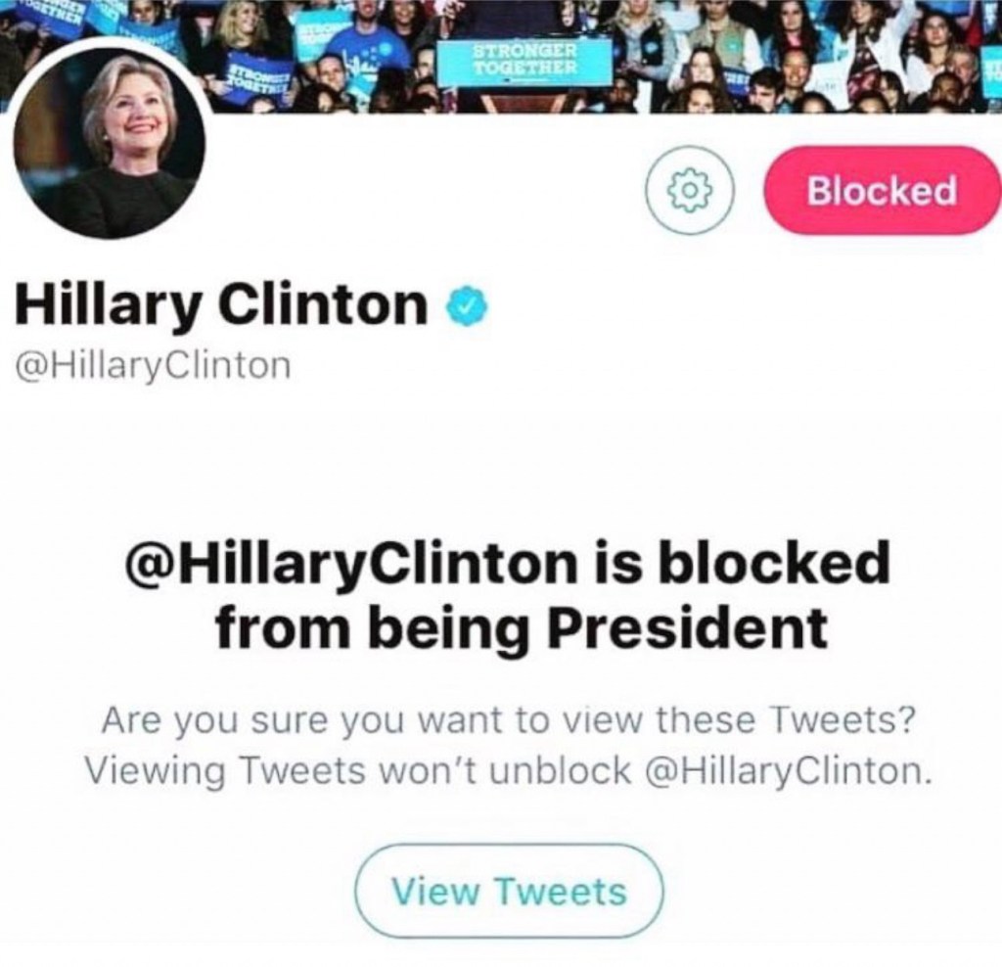Click the bold "@HillaryClinton is blocked" heading line
Viewport: 1002px width, 967px height.
coord(507,563)
